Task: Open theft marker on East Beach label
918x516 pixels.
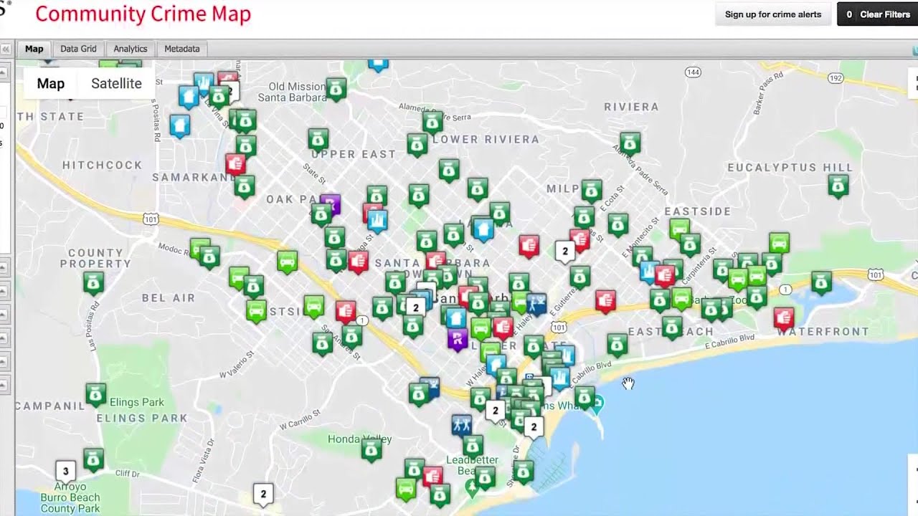Action: [672, 328]
